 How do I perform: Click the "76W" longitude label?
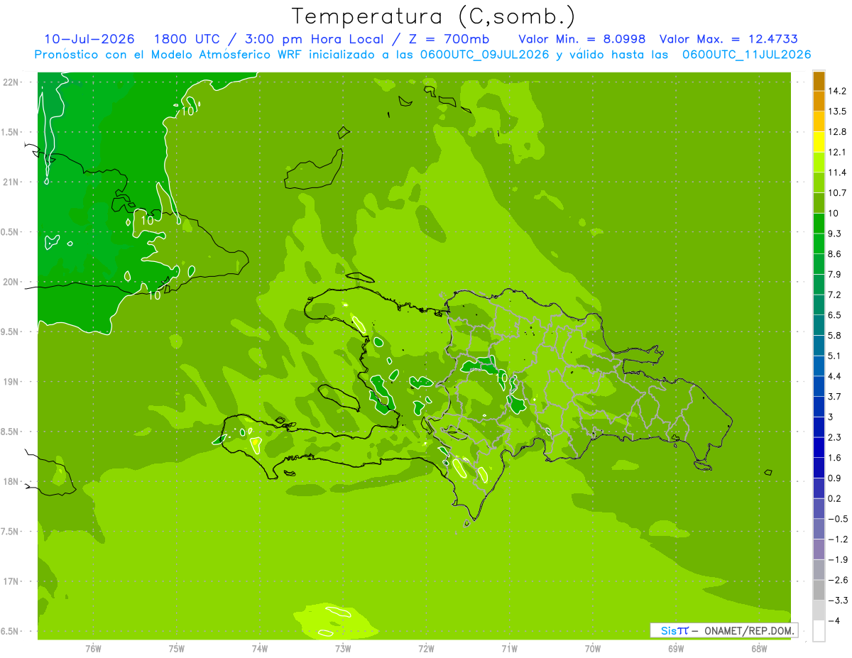(x=93, y=648)
